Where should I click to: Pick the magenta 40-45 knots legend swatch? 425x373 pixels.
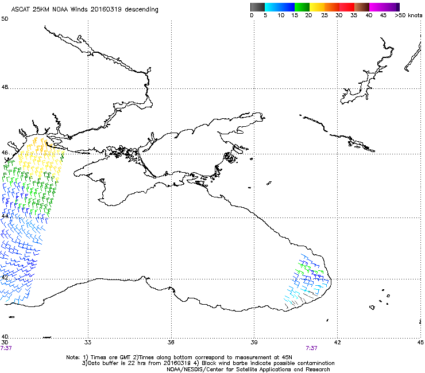tap(377, 7)
